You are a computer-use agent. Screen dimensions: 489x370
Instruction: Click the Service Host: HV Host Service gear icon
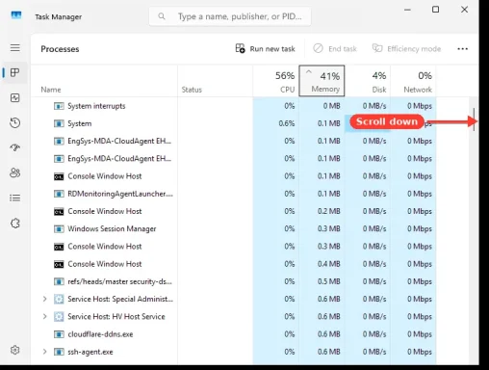click(x=59, y=317)
